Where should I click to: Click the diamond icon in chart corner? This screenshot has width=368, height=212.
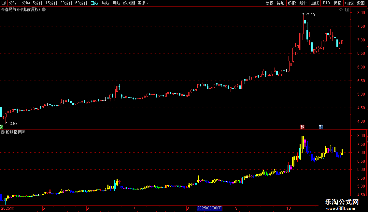pos(341,10)
